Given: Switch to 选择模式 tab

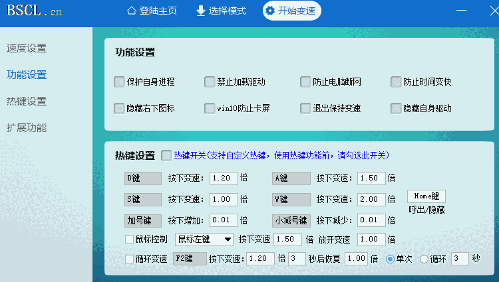Looking at the screenshot, I should click(x=221, y=11).
